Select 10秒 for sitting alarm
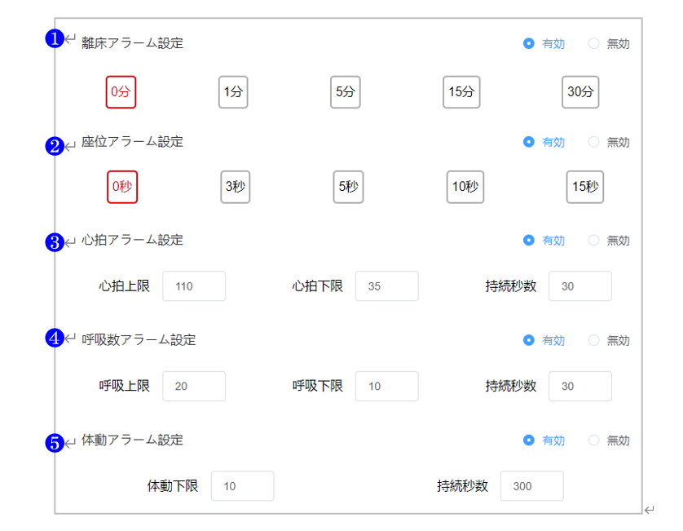The width and height of the screenshot is (683, 531). click(465, 187)
